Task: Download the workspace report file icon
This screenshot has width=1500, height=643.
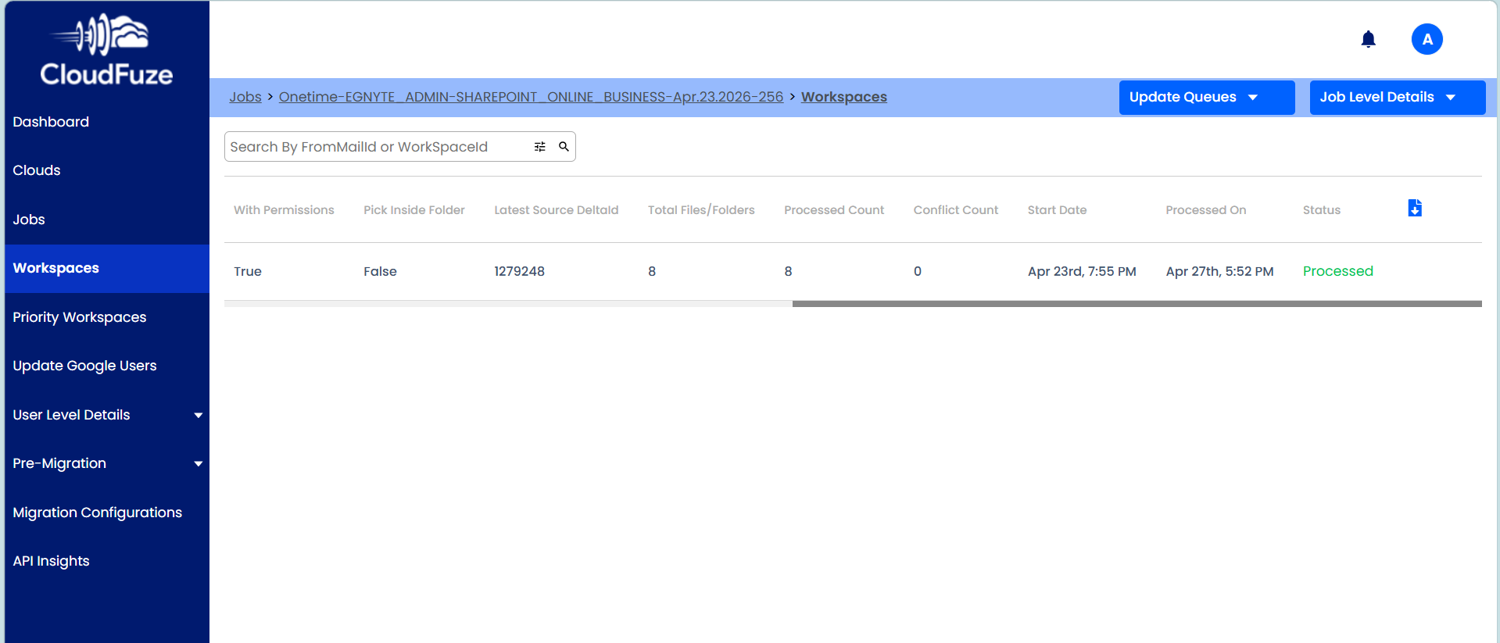Action: pos(1415,209)
